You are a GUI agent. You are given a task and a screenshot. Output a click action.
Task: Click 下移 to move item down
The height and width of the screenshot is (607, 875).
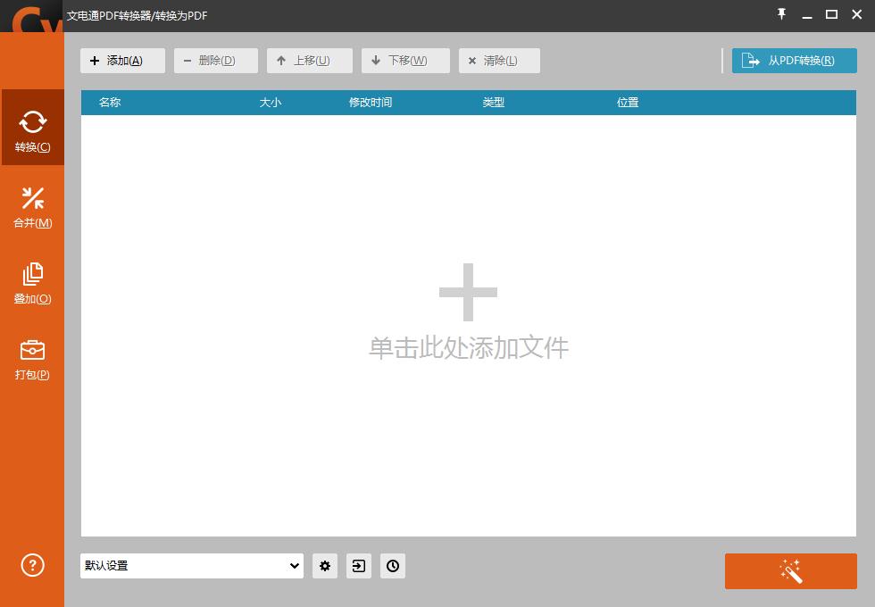[x=405, y=61]
